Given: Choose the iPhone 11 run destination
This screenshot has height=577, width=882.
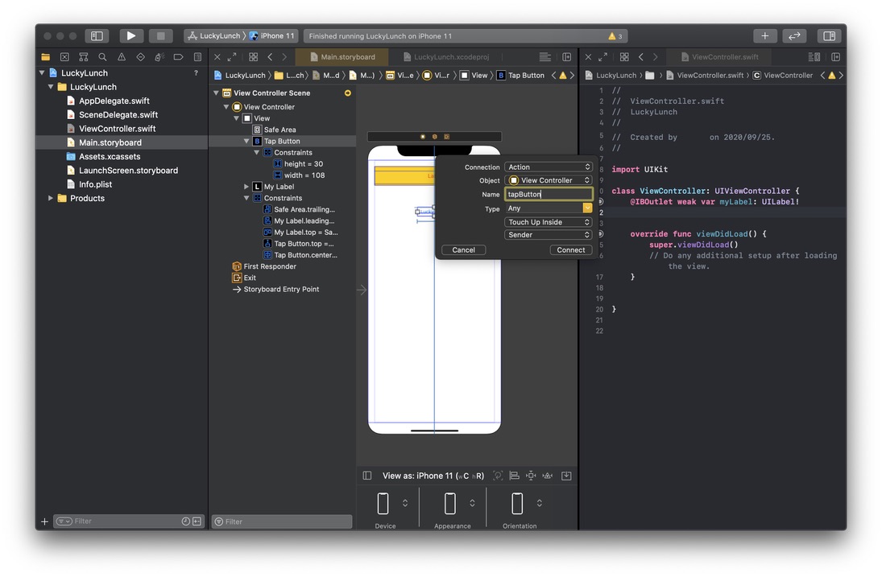Looking at the screenshot, I should (x=272, y=36).
